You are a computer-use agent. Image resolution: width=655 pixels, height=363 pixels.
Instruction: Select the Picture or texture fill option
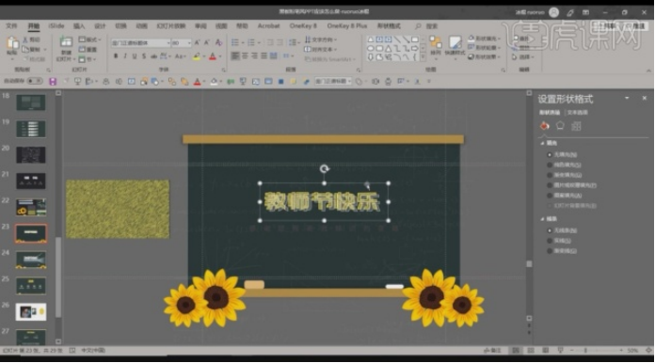coord(550,185)
